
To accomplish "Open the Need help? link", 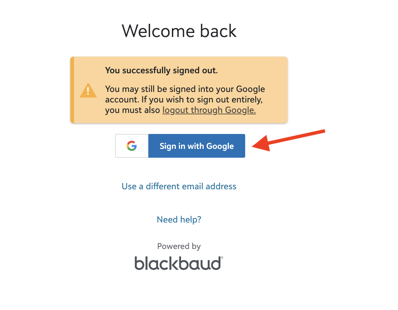I will coord(179,219).
